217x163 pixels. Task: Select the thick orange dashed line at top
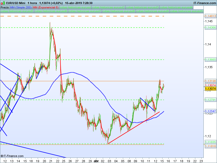point(82,16)
